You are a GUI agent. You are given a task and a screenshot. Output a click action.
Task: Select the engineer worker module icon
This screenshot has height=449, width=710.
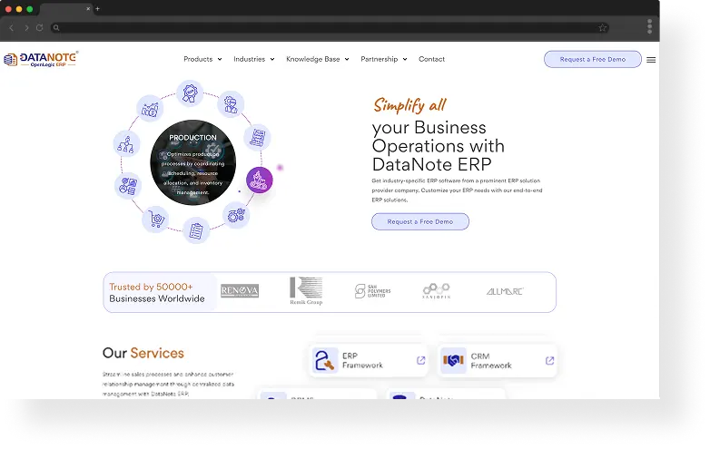[x=231, y=104]
